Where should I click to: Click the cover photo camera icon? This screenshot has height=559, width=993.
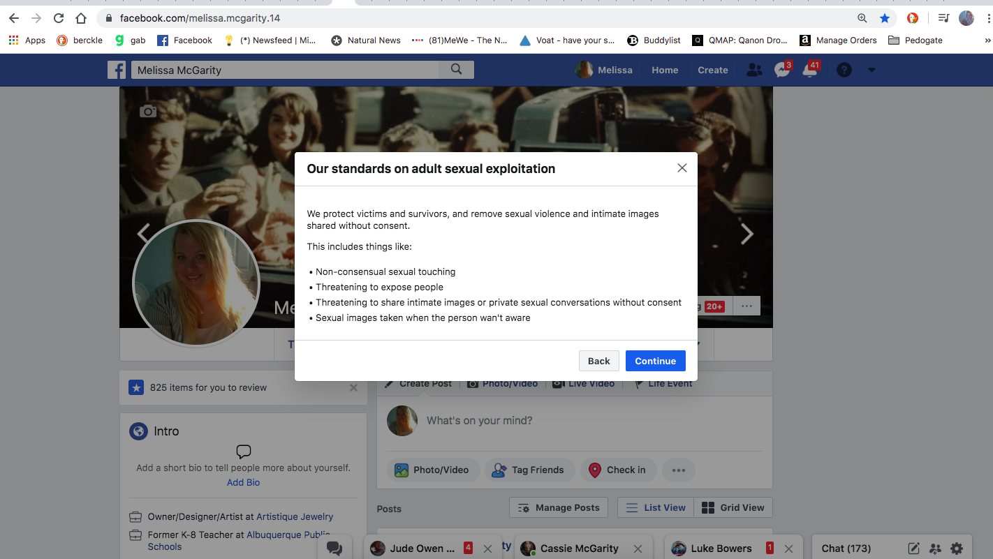147,111
